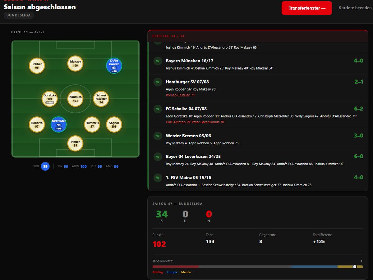Viewport: 373px width, 280px height.
Task: Click the OVR 99 rating badge
Action: [x=45, y=166]
